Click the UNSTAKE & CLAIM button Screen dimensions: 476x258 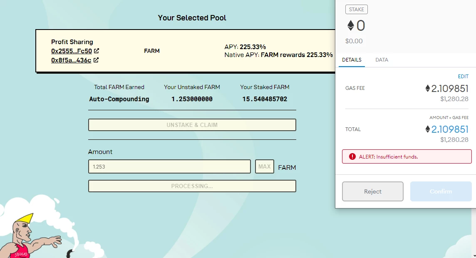(192, 125)
